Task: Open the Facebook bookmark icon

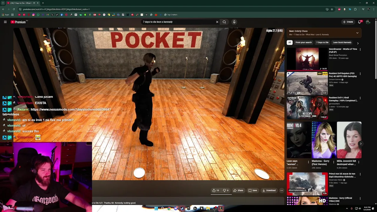Action: (62, 15)
